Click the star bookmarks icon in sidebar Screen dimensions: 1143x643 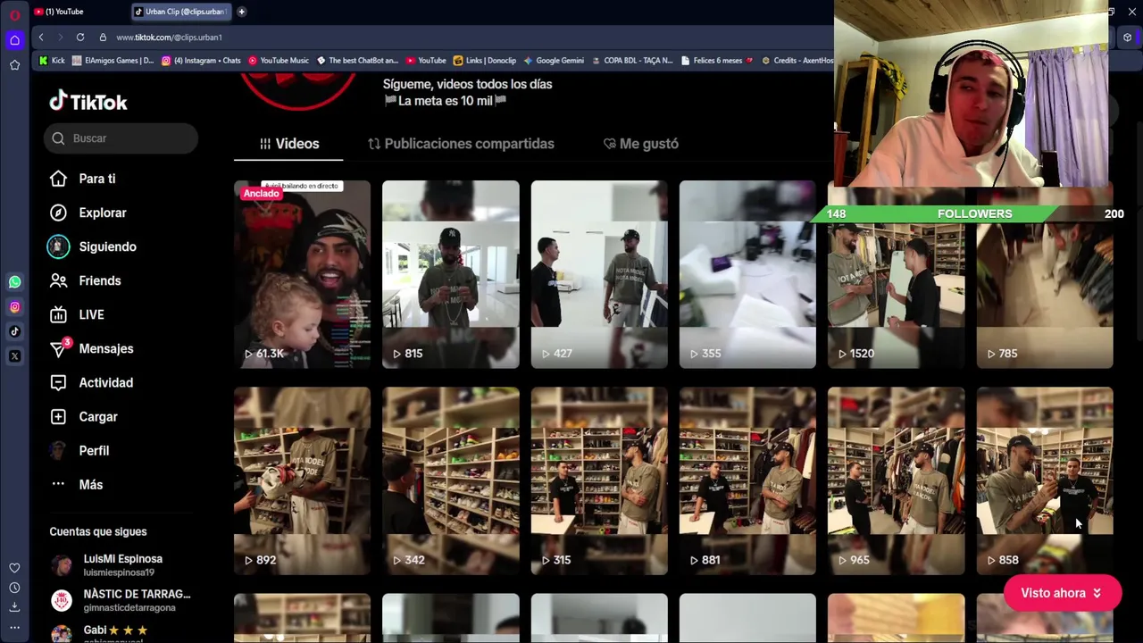pyautogui.click(x=14, y=65)
